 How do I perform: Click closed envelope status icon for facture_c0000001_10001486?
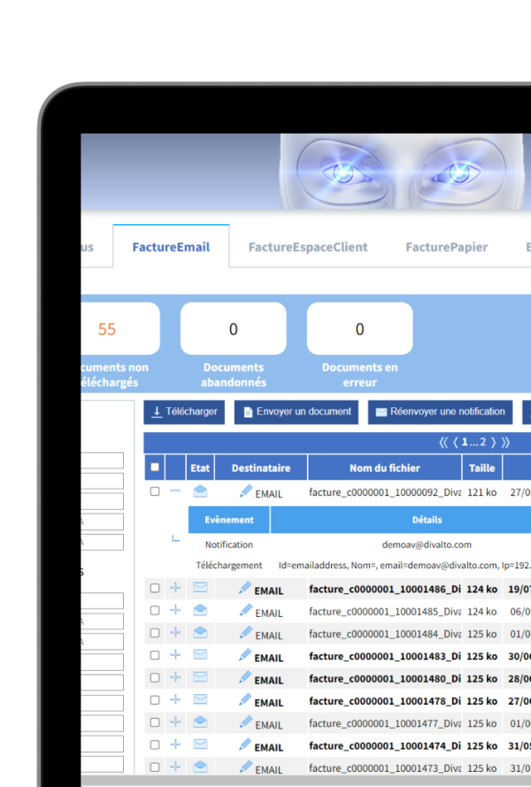tap(200, 587)
